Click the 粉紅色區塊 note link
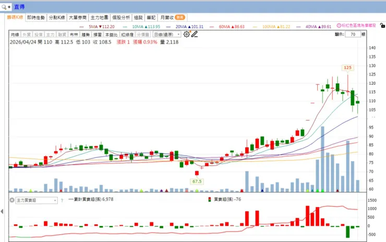 tap(359, 26)
